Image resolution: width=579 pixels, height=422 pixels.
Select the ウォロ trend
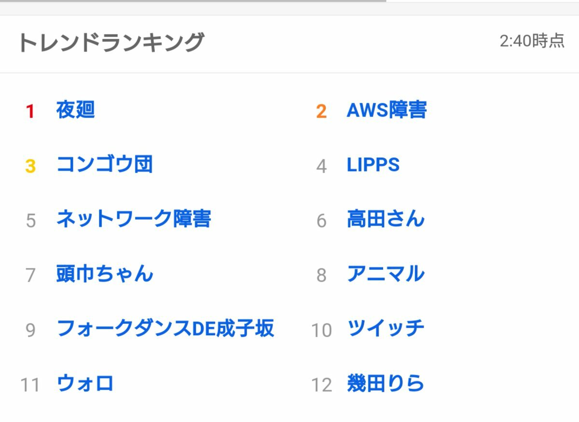pyautogui.click(x=85, y=383)
